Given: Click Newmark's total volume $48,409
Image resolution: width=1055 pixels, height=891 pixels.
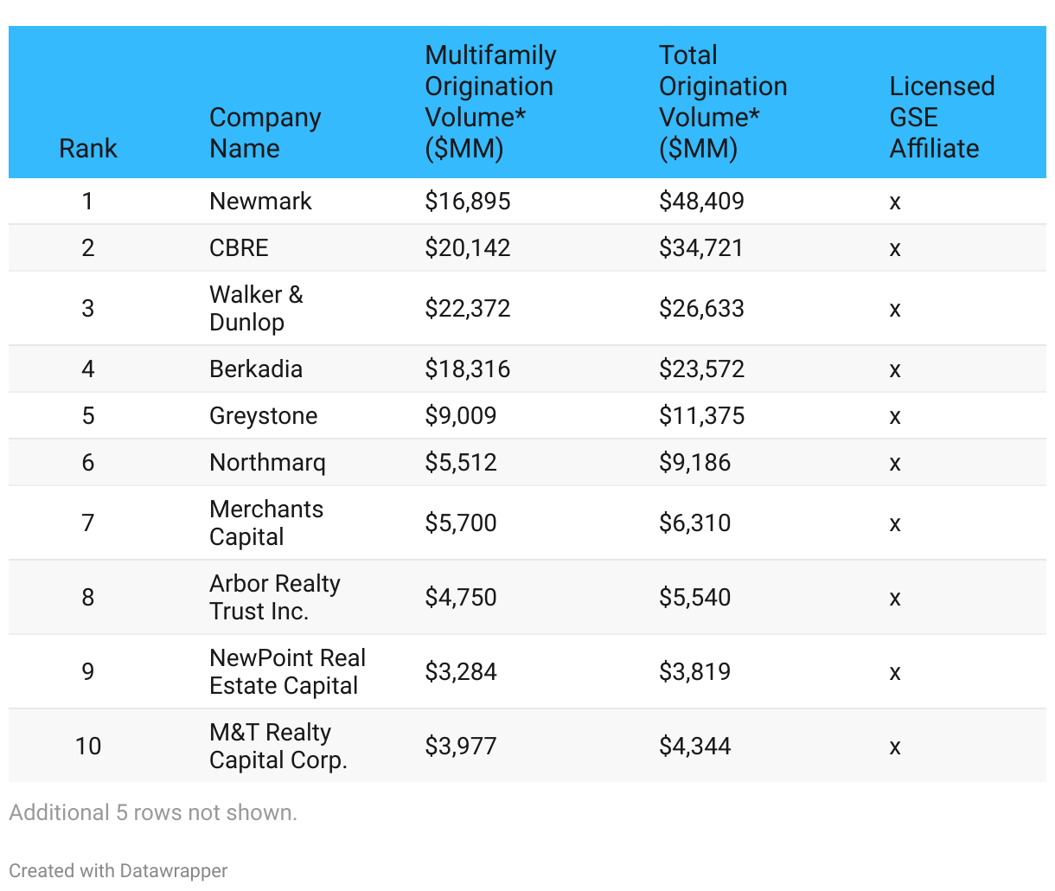Looking at the screenshot, I should [x=701, y=202].
